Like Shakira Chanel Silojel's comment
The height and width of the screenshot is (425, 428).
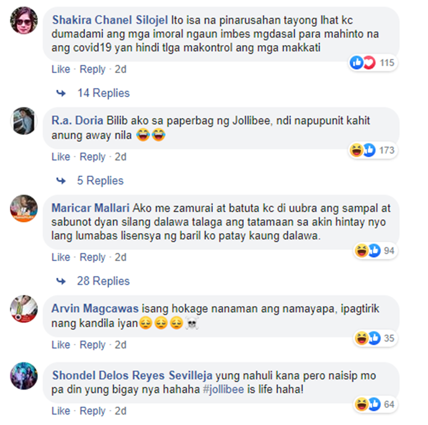click(60, 70)
